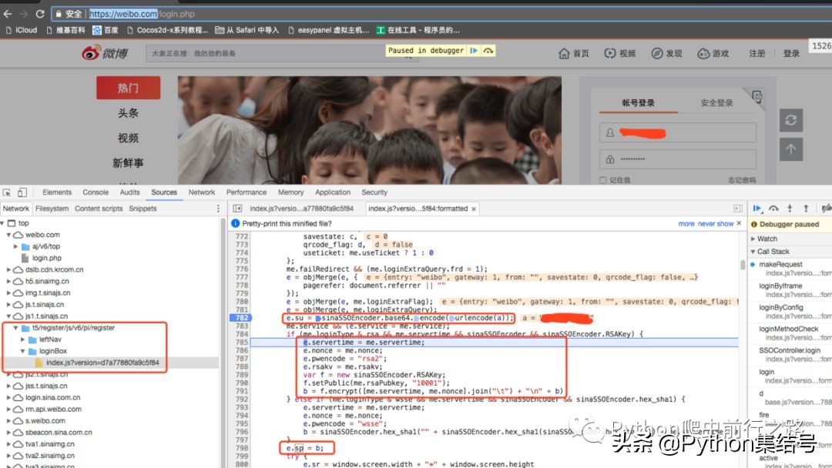The width and height of the screenshot is (832, 468).
Task: Click the step over icon in the debugger
Action: tap(773, 208)
